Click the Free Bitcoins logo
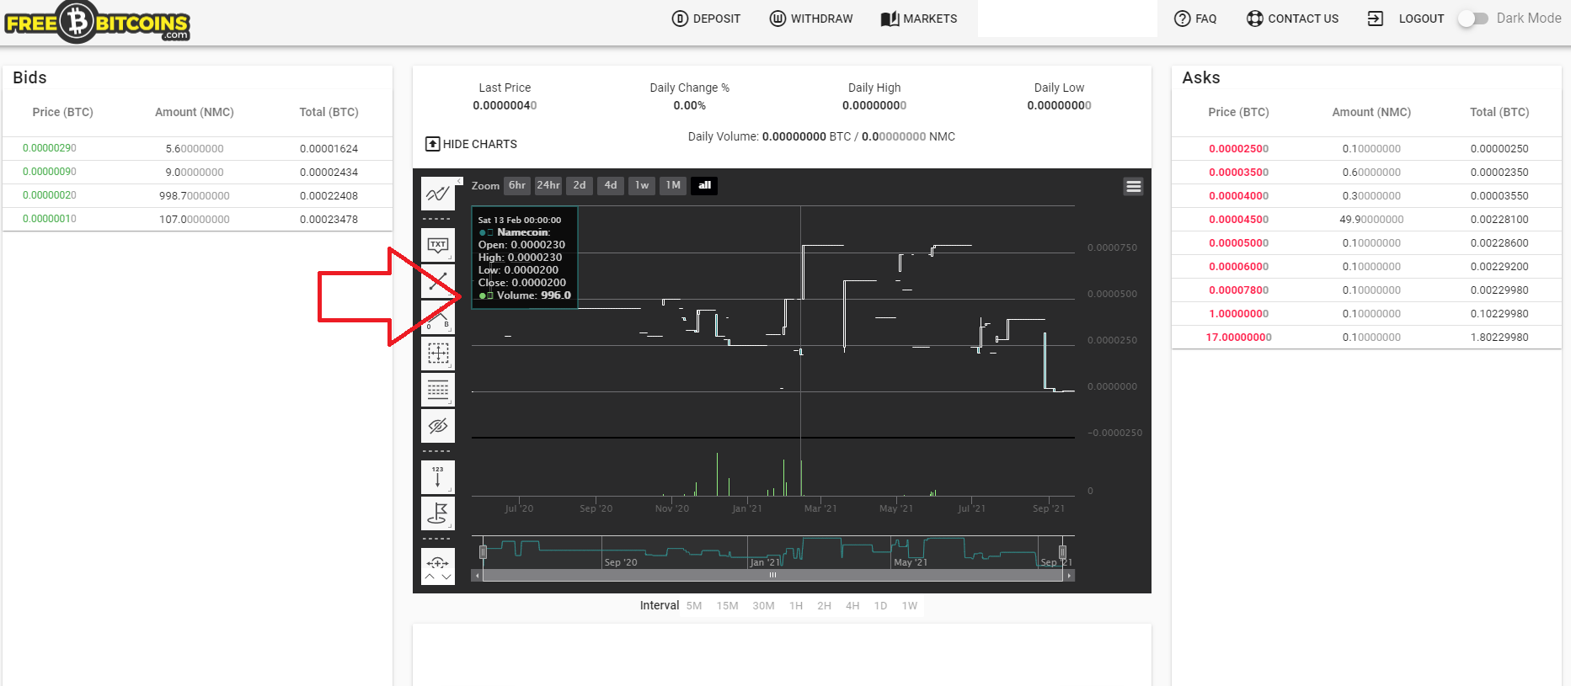The width and height of the screenshot is (1571, 686). click(x=97, y=22)
